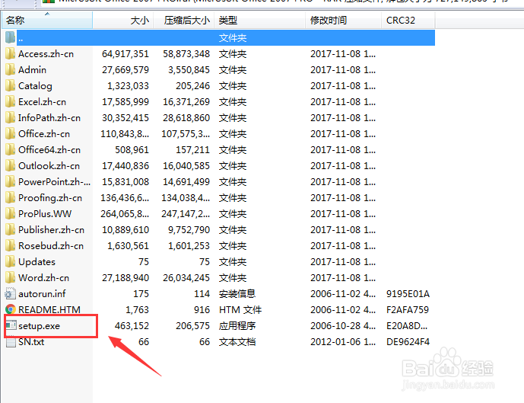The width and height of the screenshot is (524, 403).
Task: Click the Publisher.zh-cn folder icon
Action: 11,229
